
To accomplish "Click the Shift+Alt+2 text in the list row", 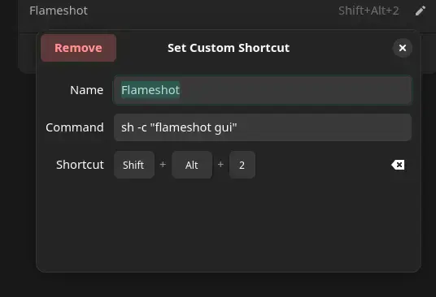I will [x=368, y=11].
